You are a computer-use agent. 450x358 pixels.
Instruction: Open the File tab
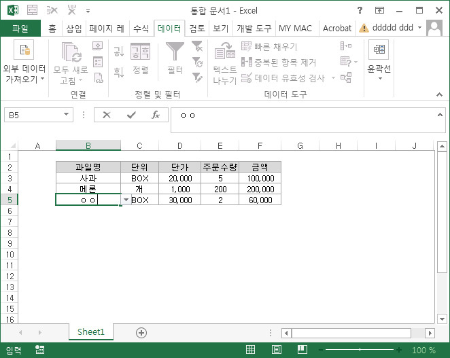tap(20, 28)
